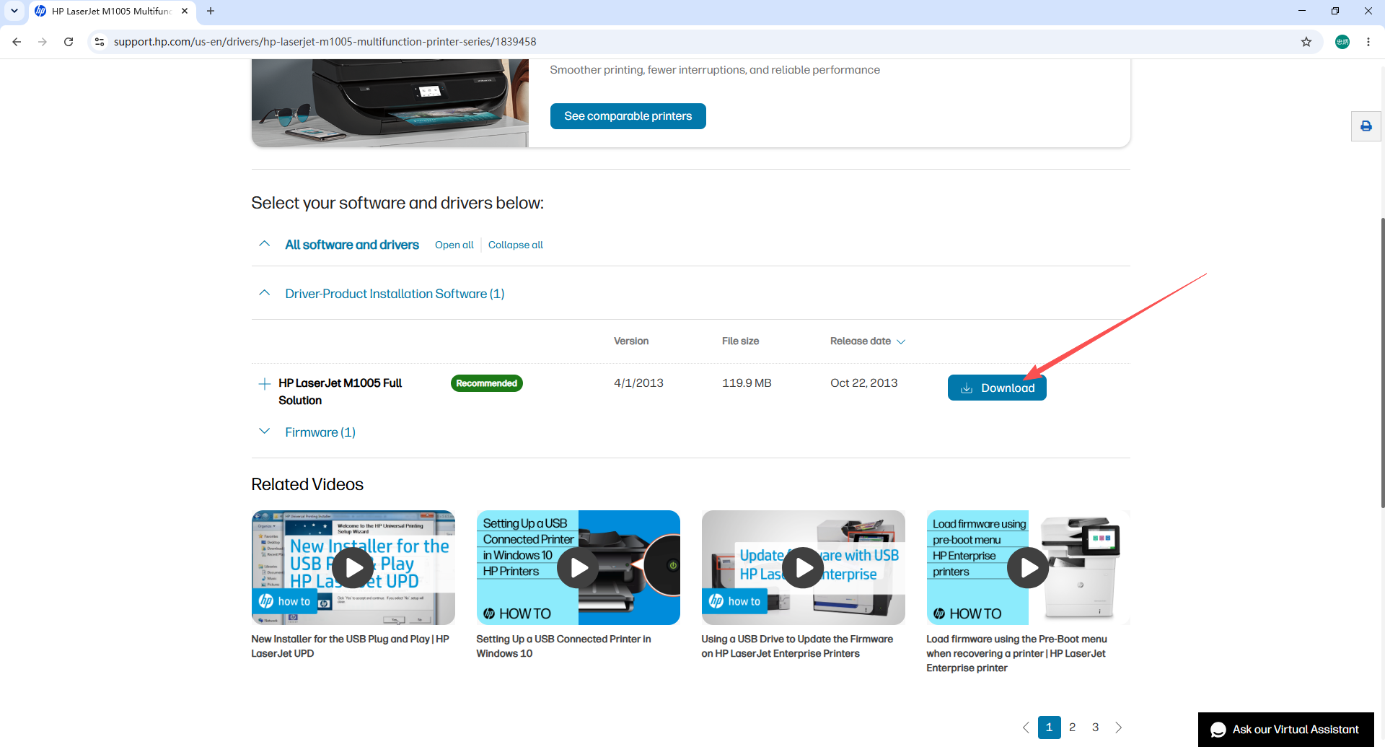Image resolution: width=1385 pixels, height=747 pixels.
Task: Click the printer promotional image
Action: (390, 103)
